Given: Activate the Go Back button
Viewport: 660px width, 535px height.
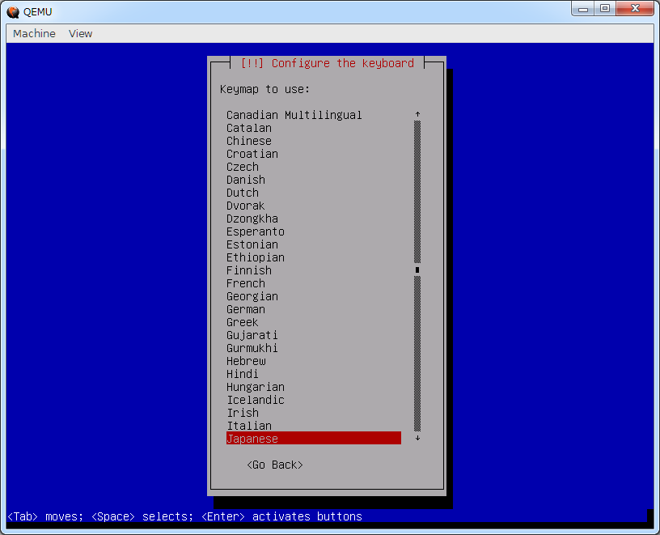Looking at the screenshot, I should pos(275,465).
